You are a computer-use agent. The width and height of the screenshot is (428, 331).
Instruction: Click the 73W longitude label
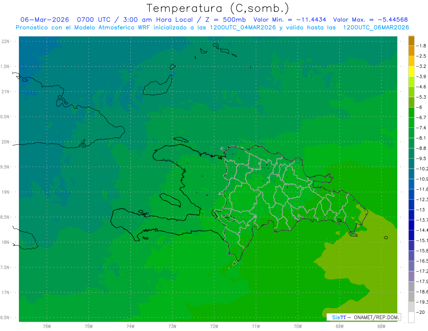coord(172,326)
